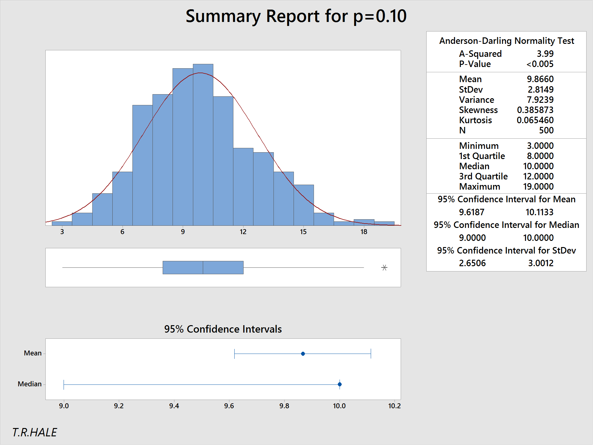The image size is (593, 445).
Task: Select the tallest histogram bar
Action: (x=203, y=145)
